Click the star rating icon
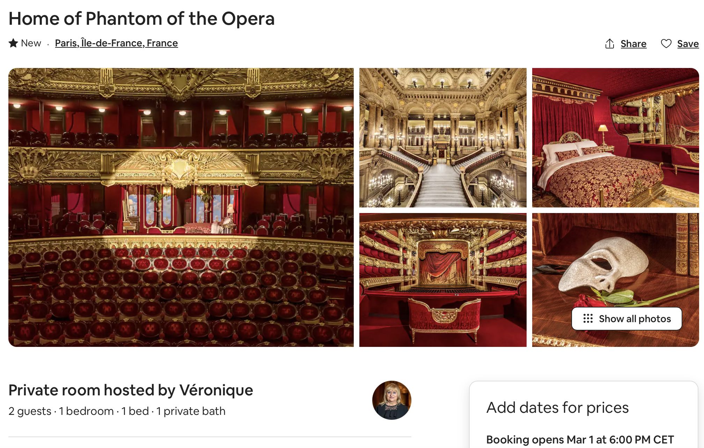The image size is (704, 448). (13, 43)
